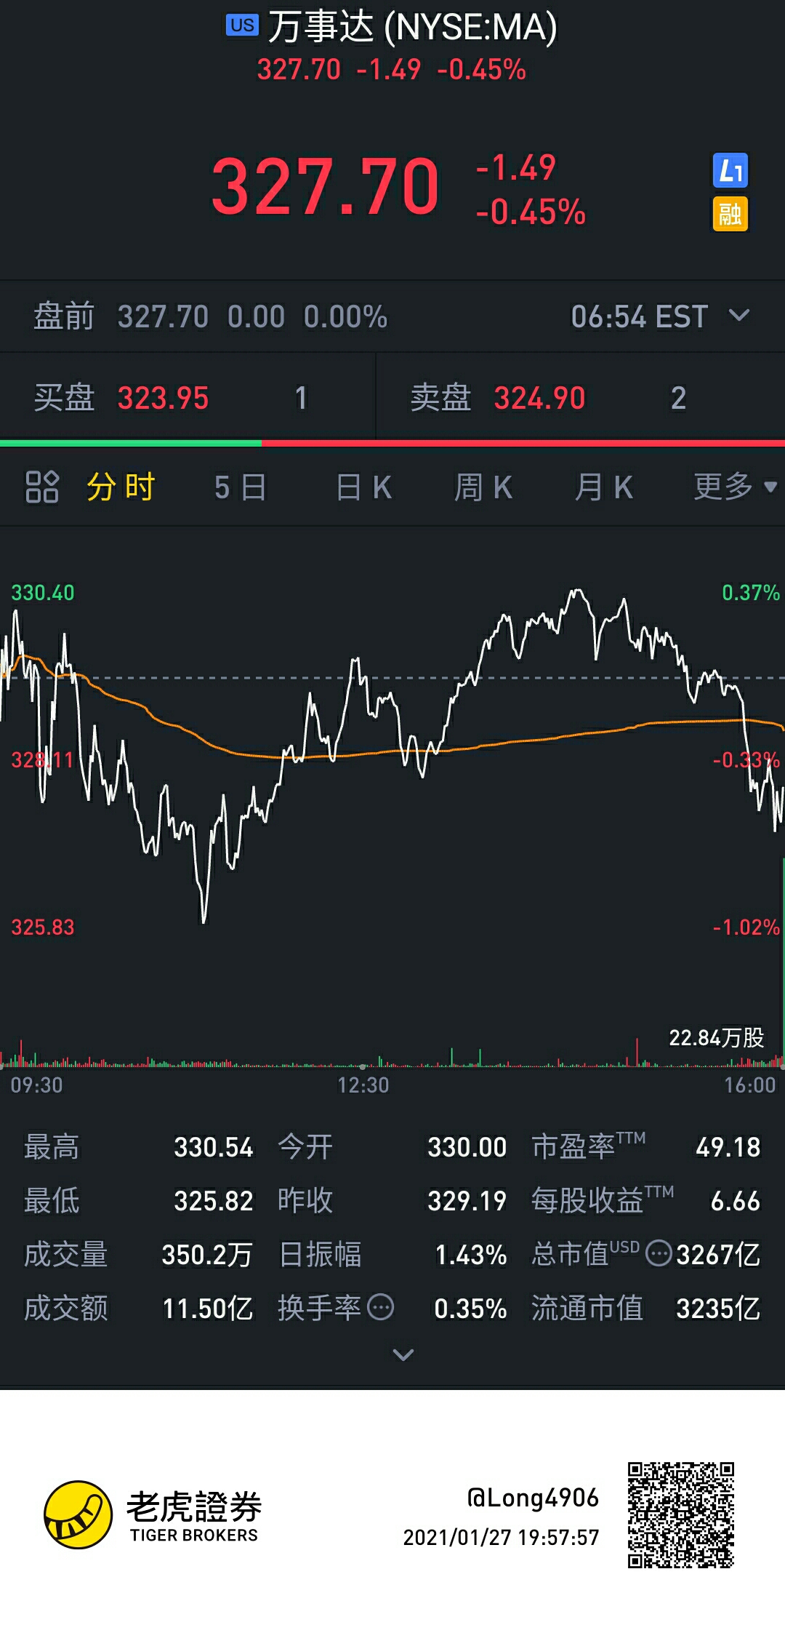This screenshot has height=1641, width=785.
Task: Expand more stock details chevron below stats
Action: (x=403, y=1354)
